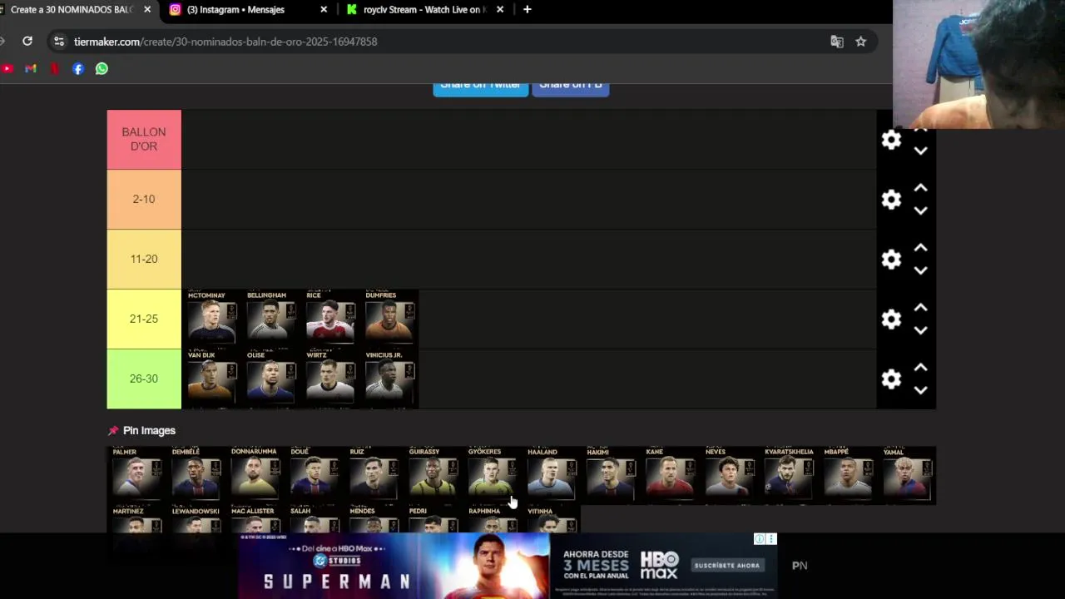Pick Donnarumma card from image pool

click(x=255, y=475)
